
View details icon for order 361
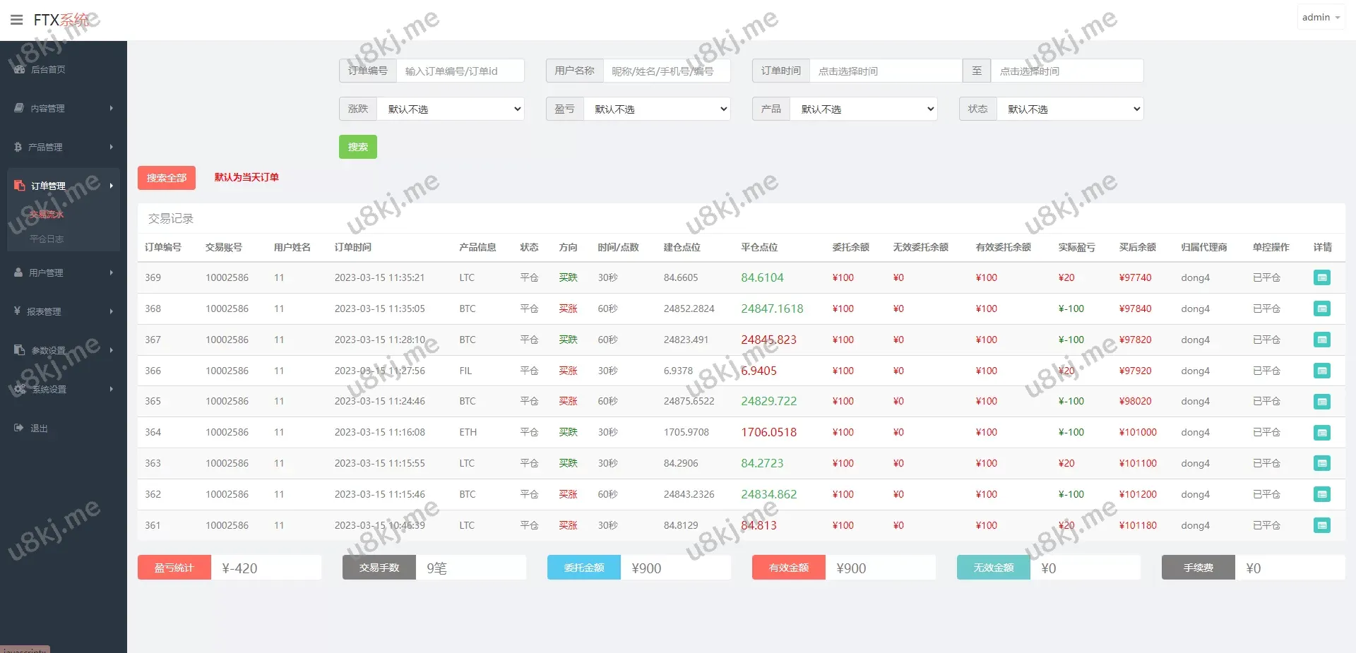[1321, 525]
